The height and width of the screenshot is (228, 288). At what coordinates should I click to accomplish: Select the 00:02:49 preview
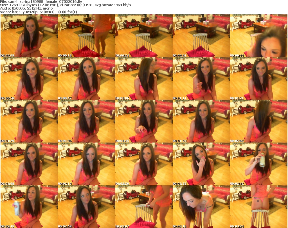(x=29, y=207)
